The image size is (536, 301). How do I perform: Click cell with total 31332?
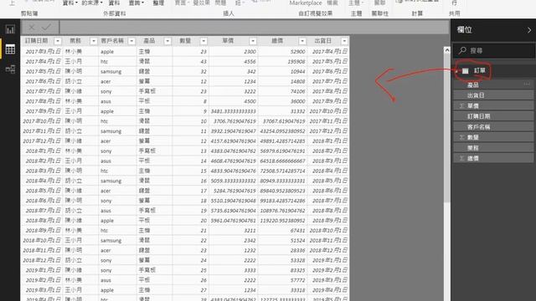pyautogui.click(x=283, y=111)
